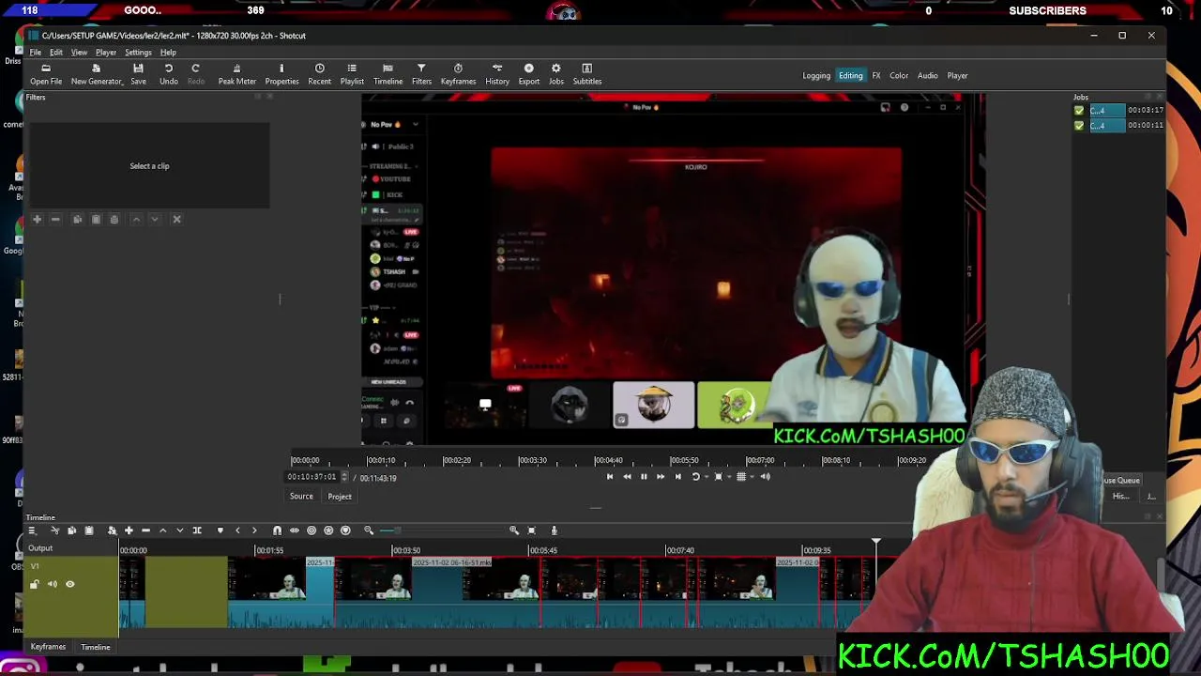Open timeline hamburger menu

32,531
